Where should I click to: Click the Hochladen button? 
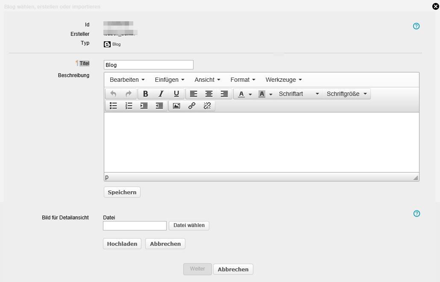click(122, 244)
